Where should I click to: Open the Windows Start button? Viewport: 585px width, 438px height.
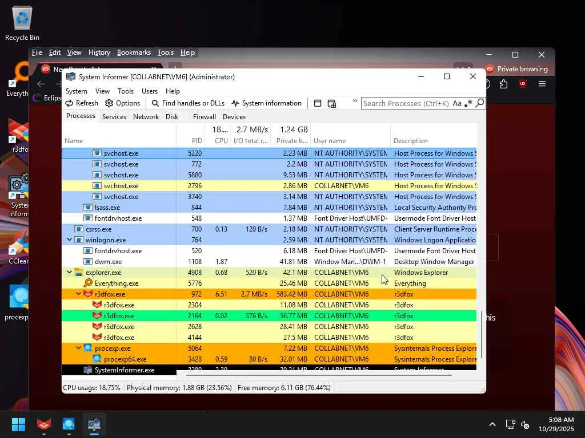[x=18, y=424]
